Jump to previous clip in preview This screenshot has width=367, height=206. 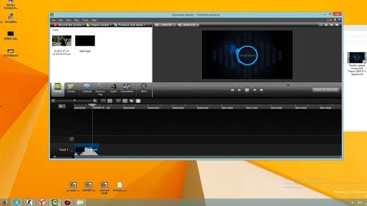coord(232,90)
